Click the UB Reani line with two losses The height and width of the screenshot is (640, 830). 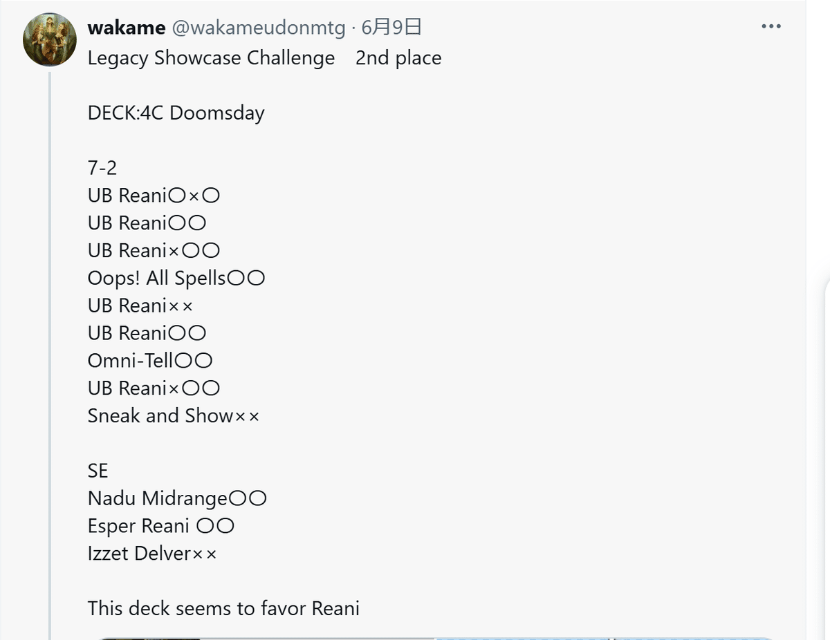pyautogui.click(x=140, y=305)
